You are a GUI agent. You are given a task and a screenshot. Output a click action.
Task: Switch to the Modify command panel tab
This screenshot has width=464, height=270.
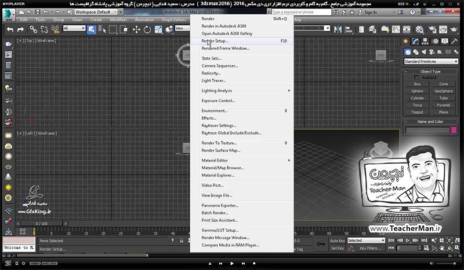(x=415, y=41)
